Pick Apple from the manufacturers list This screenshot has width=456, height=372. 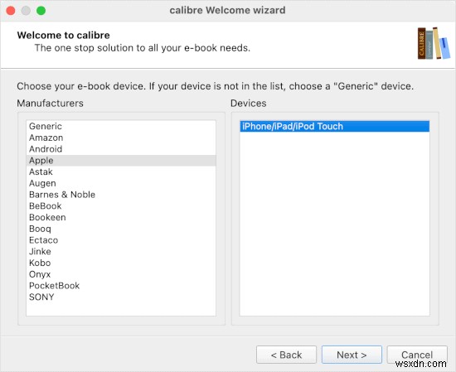(121, 161)
